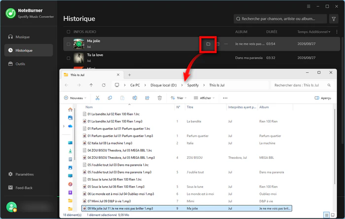Open the Nouveau dropdown
345x219 pixels.
75,98
